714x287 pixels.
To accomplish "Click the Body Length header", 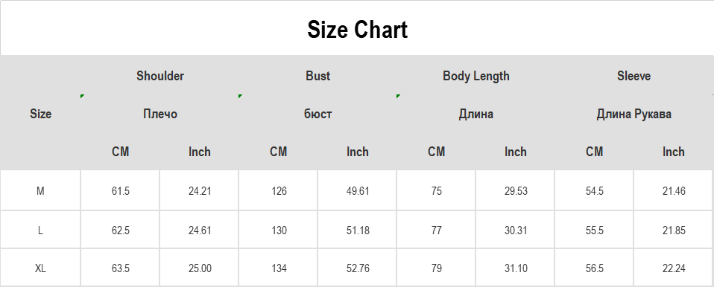I will pyautogui.click(x=476, y=76).
